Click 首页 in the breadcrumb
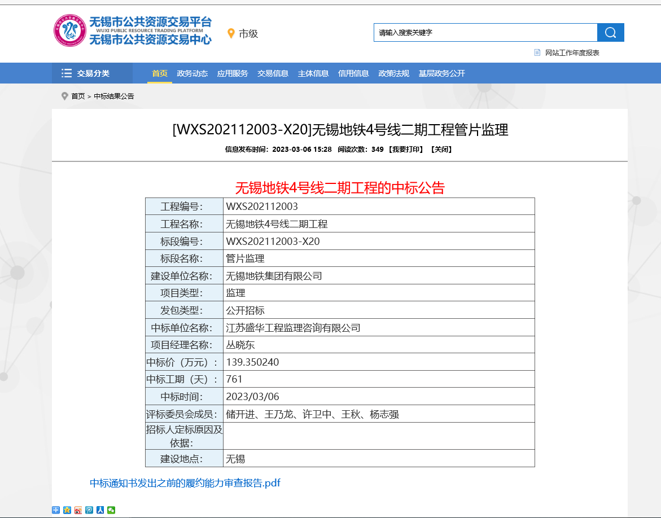 point(78,96)
